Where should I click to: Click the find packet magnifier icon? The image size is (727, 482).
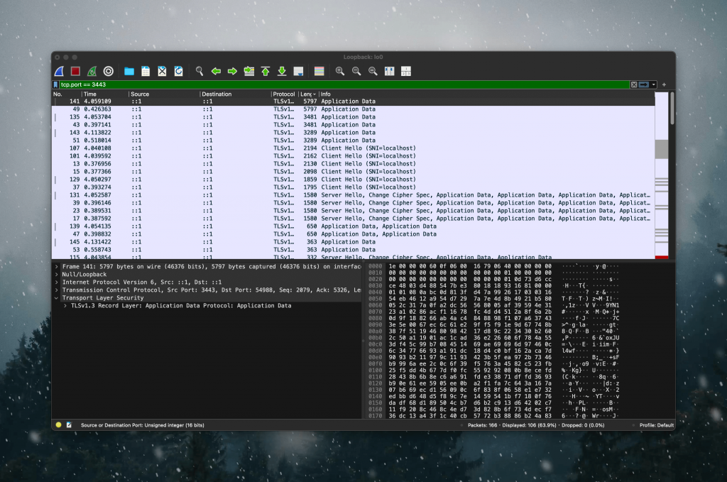(x=199, y=71)
